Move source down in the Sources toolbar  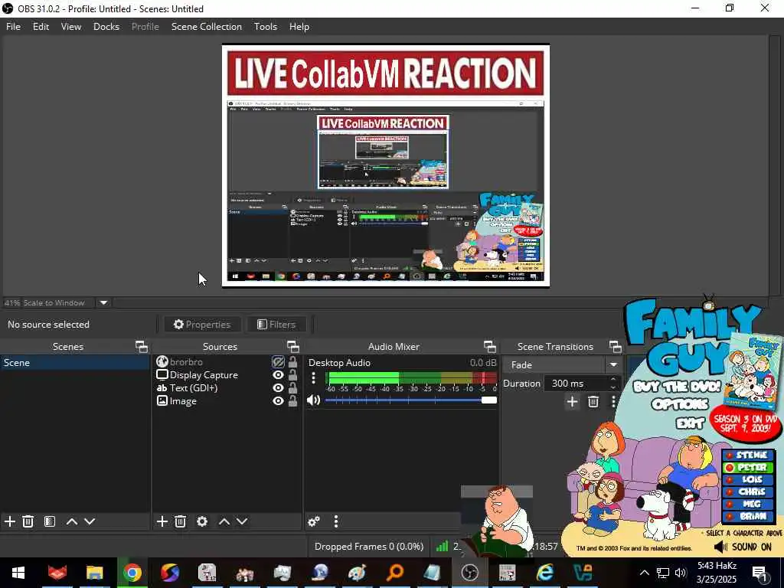pyautogui.click(x=242, y=521)
